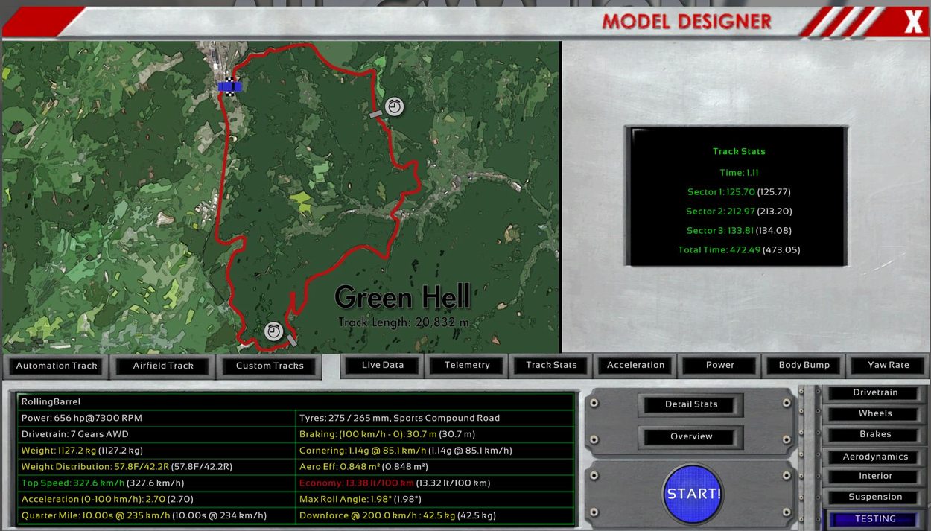Switch to the Automation Track tab
931x531 pixels.
pos(57,366)
